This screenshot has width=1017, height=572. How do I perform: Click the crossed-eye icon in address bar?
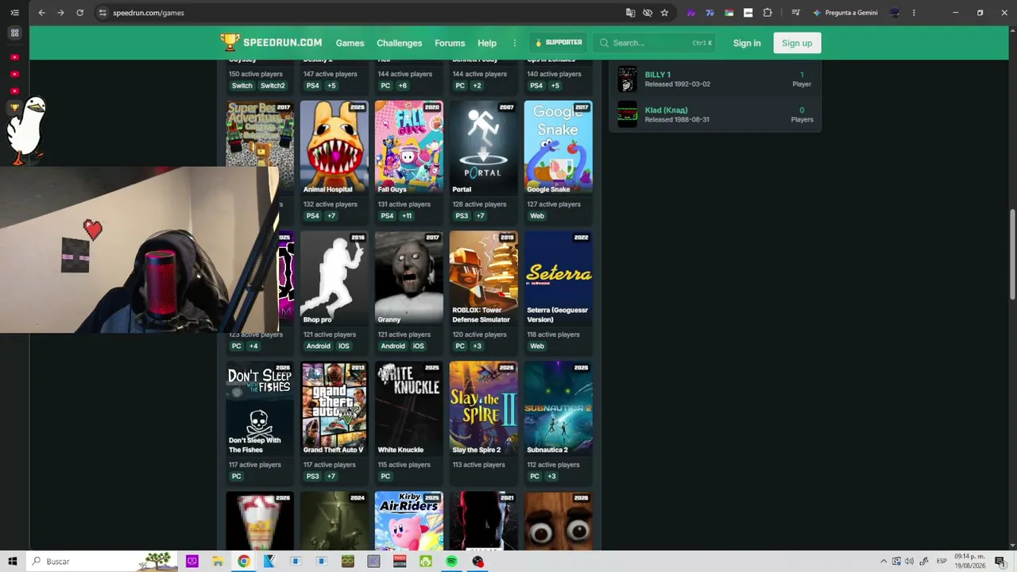tap(648, 13)
